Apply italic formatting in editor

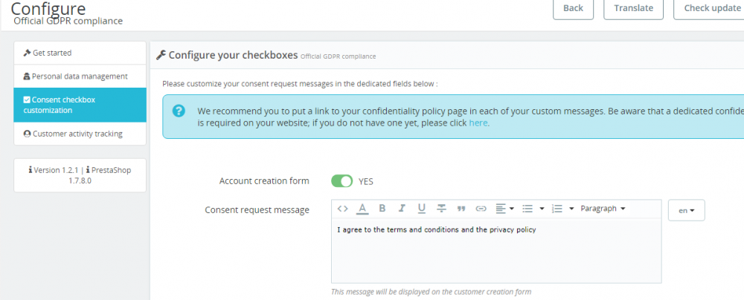[402, 209]
